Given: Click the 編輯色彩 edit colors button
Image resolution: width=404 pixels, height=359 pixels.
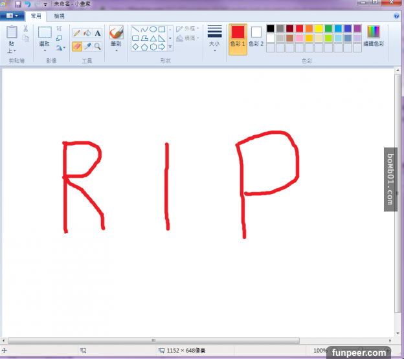Looking at the screenshot, I should pyautogui.click(x=374, y=36).
